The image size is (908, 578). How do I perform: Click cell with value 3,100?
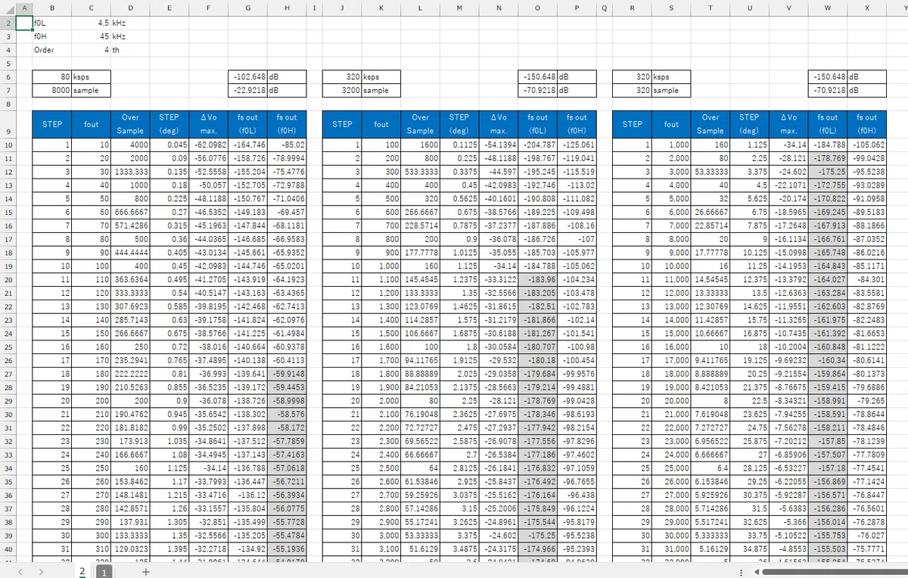click(381, 548)
